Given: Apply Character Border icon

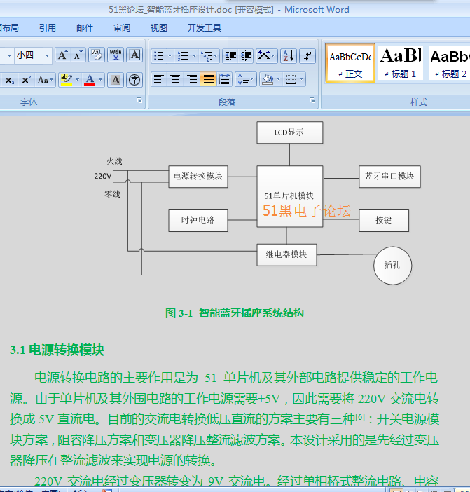Looking at the screenshot, I should tap(134, 55).
